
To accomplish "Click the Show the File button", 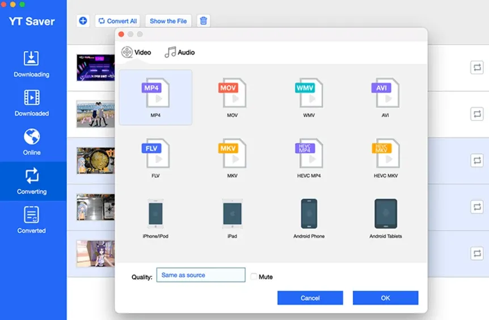I will [168, 21].
